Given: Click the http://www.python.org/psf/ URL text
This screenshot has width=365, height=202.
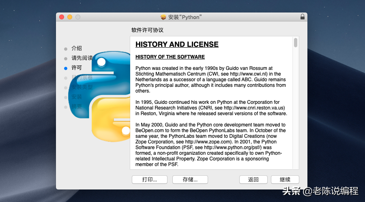Looking at the screenshot, I should (x=233, y=147).
